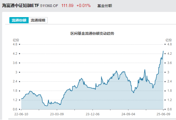The height and width of the screenshot is (120, 176).
Task: Click the chart line's latest peak point
Action: (163, 51)
